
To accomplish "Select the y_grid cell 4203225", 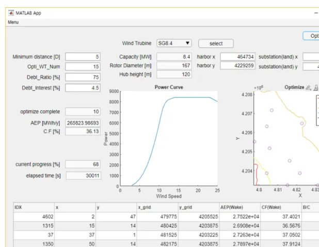I will (199, 235).
